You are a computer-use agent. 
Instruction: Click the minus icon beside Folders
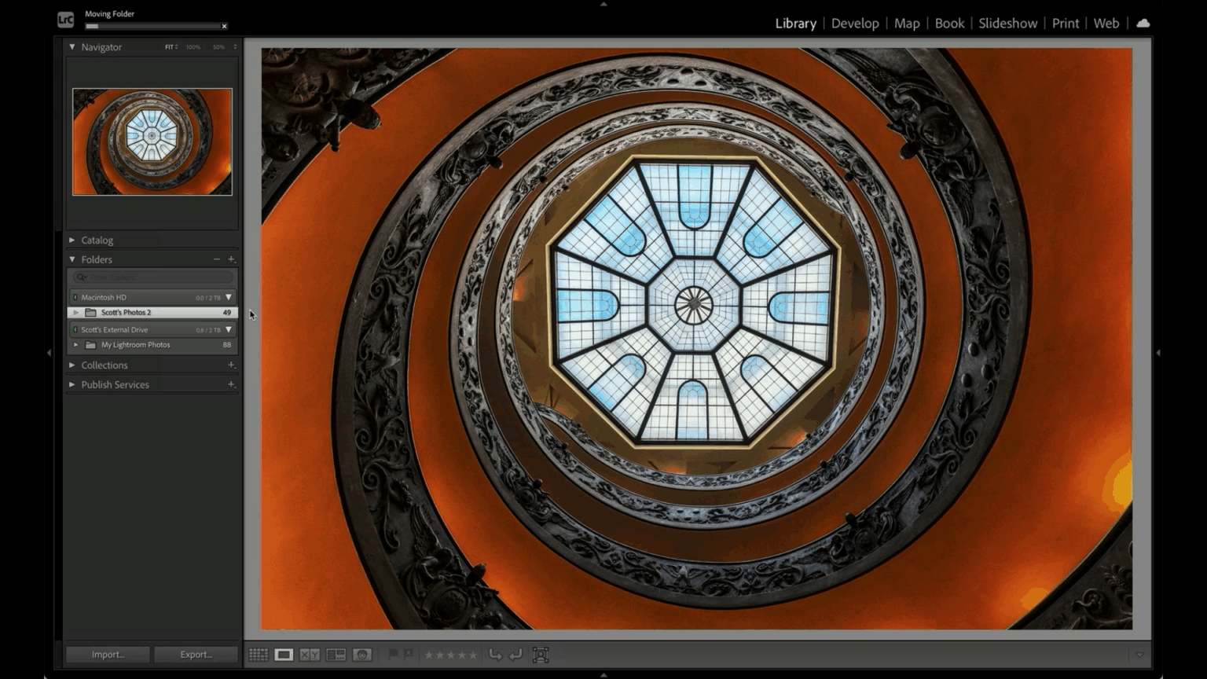click(x=217, y=259)
